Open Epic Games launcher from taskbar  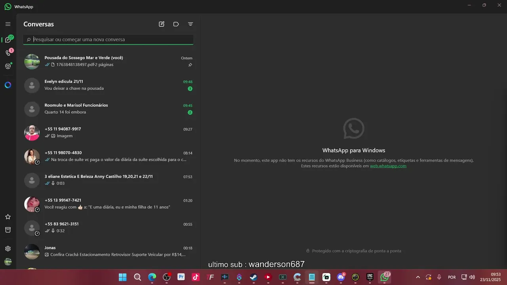click(370, 277)
